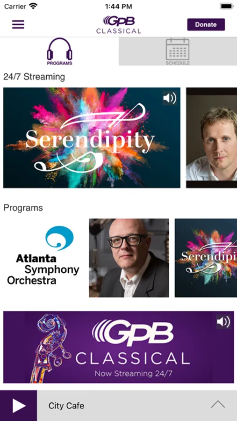Tap the battery icon in status bar
The height and width of the screenshot is (421, 237).
coord(227,6)
